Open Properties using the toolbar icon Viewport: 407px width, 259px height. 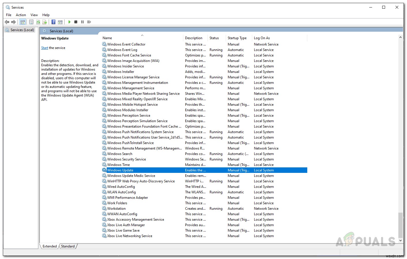pyautogui.click(x=31, y=22)
